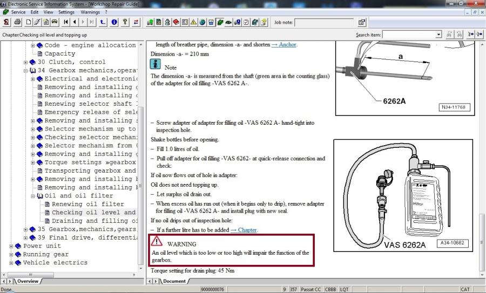Click the blue info icon in toolbar
Screen dimensions: 486x293
tap(114, 22)
